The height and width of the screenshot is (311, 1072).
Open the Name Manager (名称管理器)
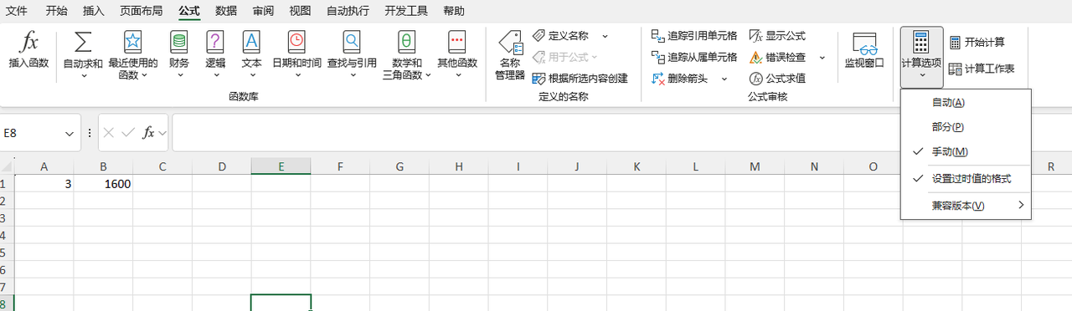pos(510,55)
